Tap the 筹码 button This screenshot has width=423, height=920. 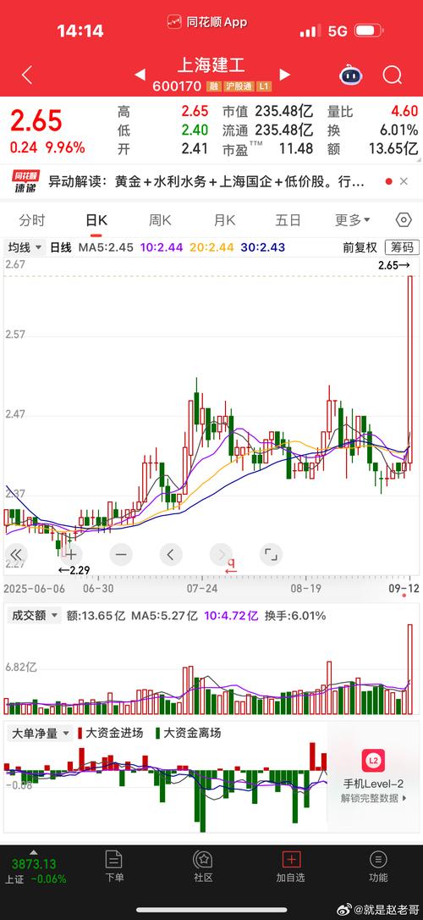(x=402, y=247)
